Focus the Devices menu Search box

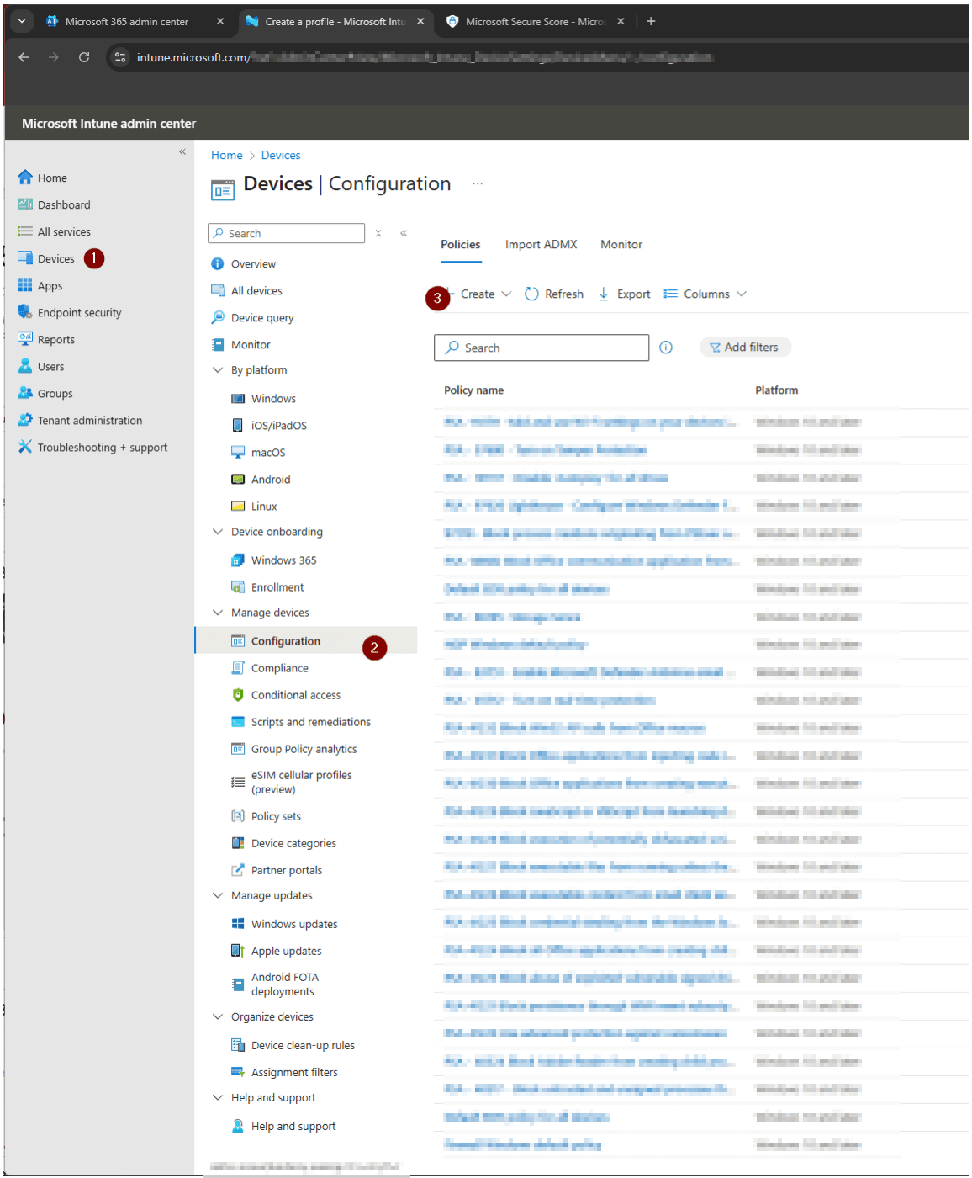(x=286, y=233)
